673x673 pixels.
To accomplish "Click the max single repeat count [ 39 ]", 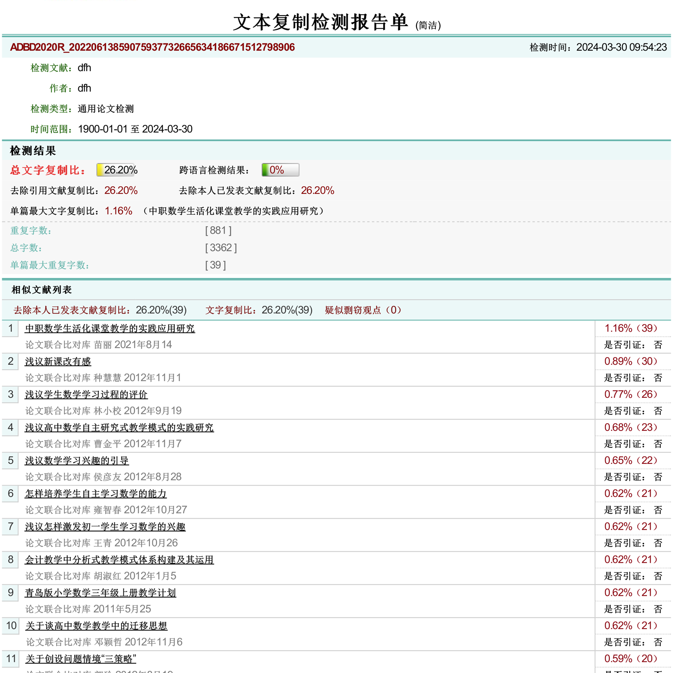I will pyautogui.click(x=216, y=266).
